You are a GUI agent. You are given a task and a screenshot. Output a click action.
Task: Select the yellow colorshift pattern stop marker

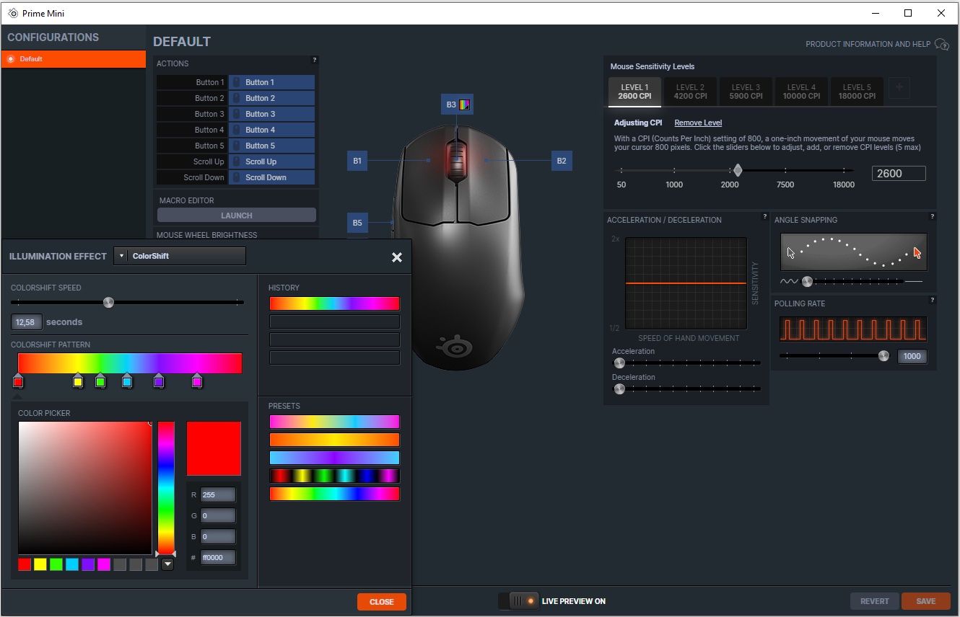coord(78,381)
